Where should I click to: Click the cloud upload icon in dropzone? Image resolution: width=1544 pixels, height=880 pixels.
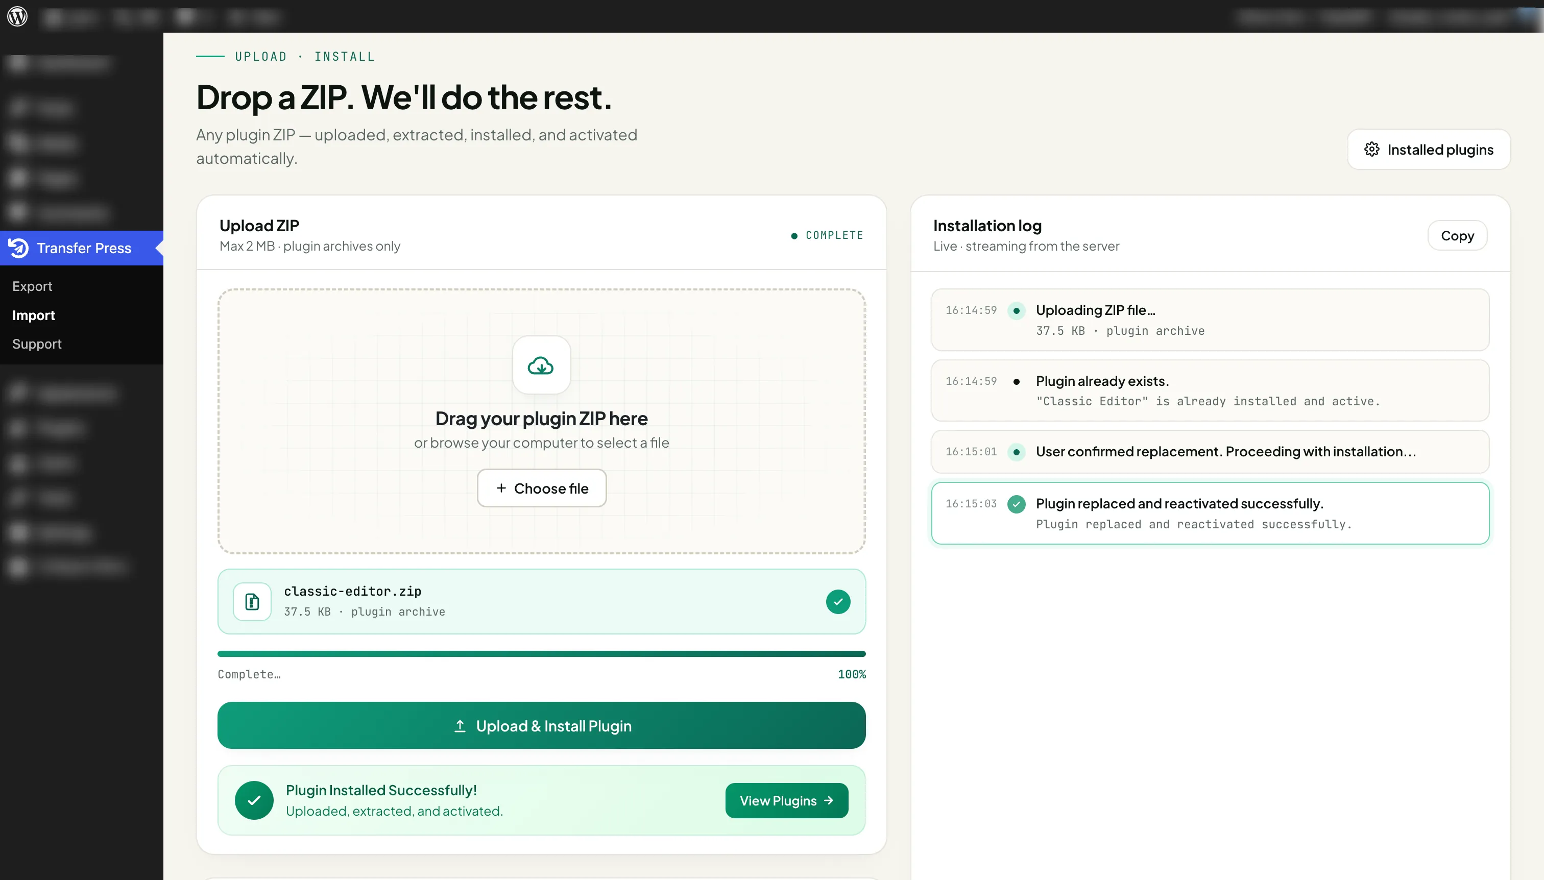(x=541, y=365)
